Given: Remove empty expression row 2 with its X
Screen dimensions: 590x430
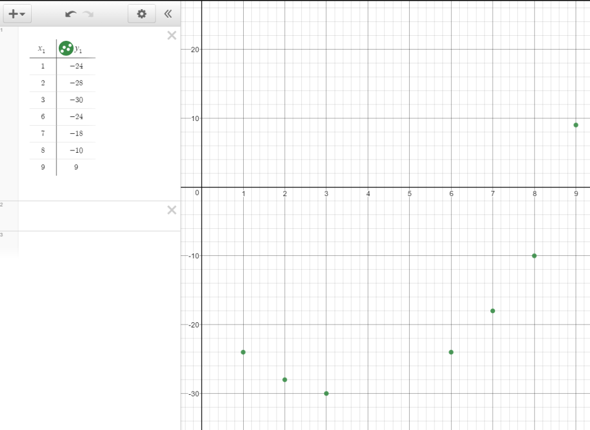Looking at the screenshot, I should tap(171, 210).
